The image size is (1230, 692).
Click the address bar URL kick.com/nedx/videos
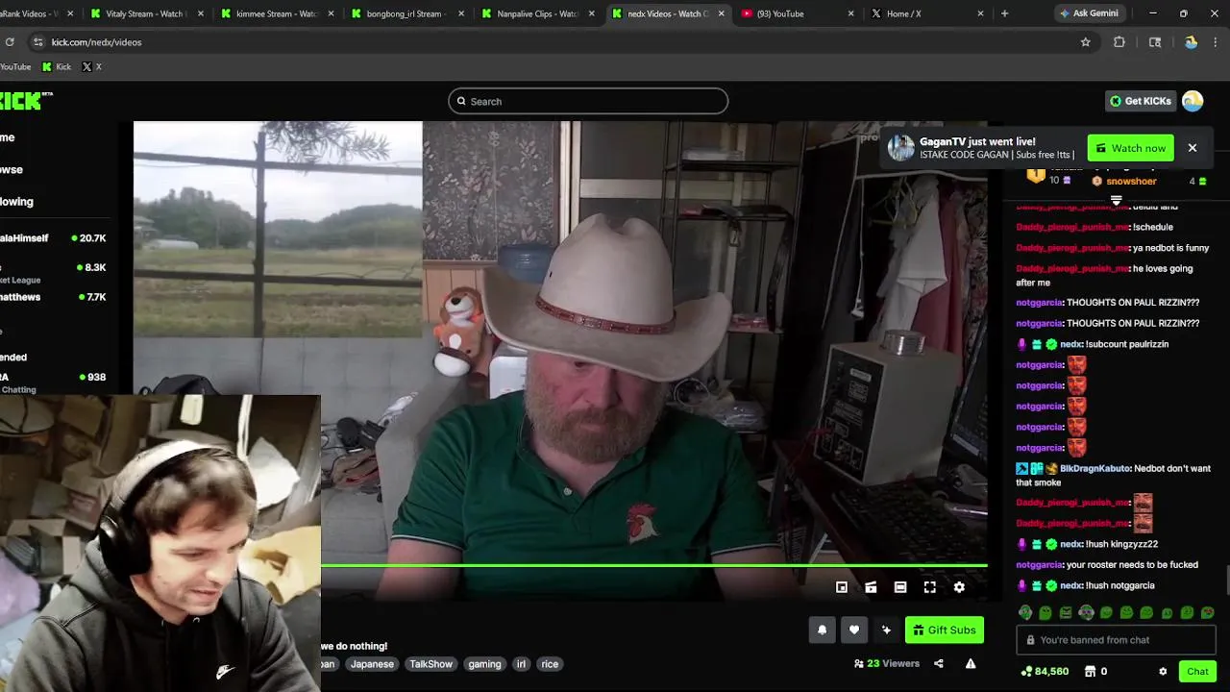coord(96,42)
